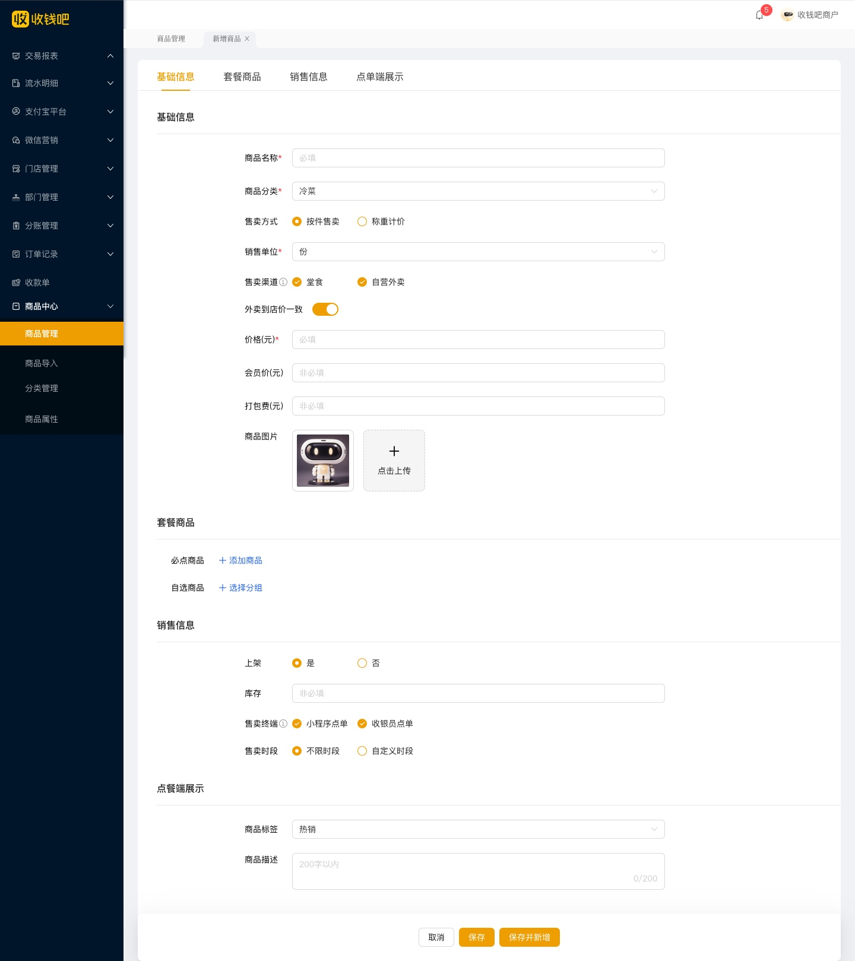The height and width of the screenshot is (961, 855).
Task: Click the uploaded robot product image
Action: click(x=323, y=461)
